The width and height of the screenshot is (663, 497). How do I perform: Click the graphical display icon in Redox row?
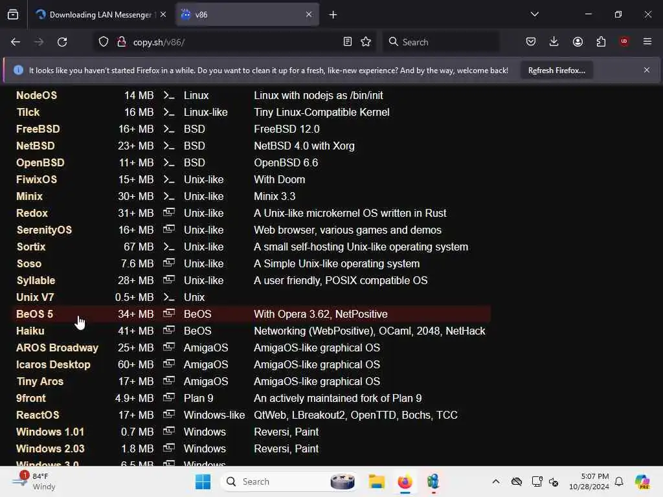click(169, 212)
